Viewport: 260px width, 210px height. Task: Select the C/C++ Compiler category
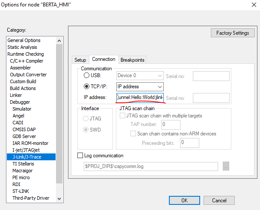point(27,61)
